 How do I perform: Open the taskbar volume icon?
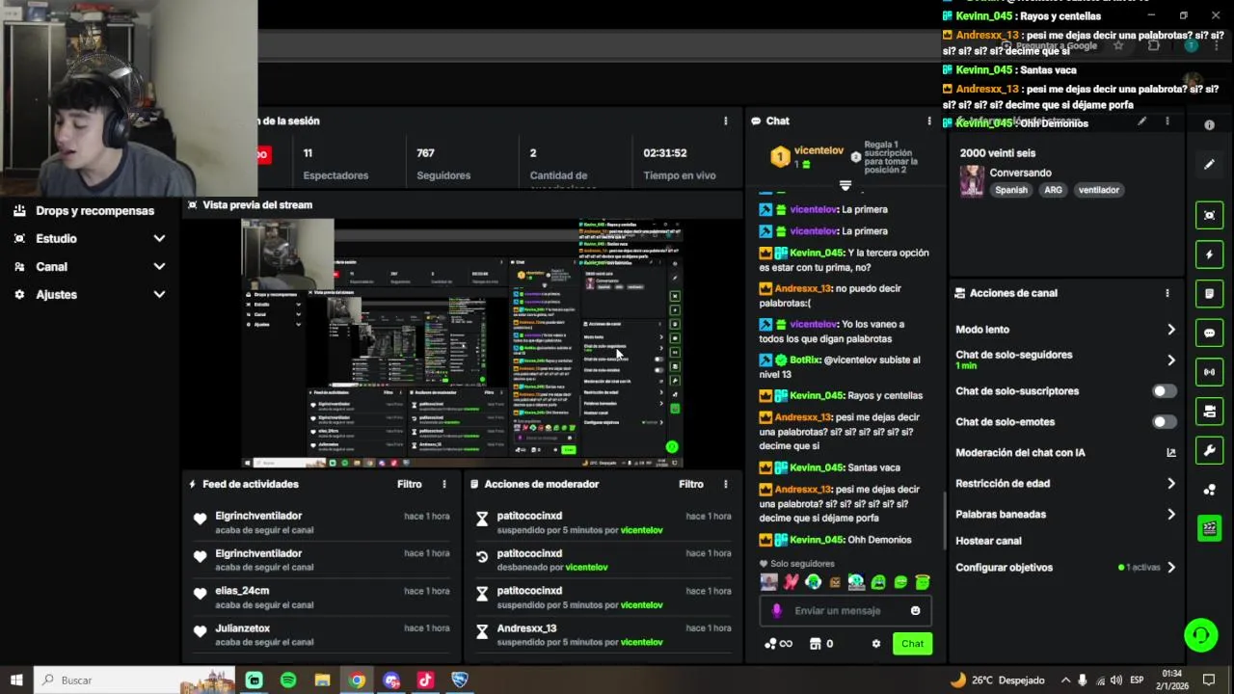(1115, 681)
